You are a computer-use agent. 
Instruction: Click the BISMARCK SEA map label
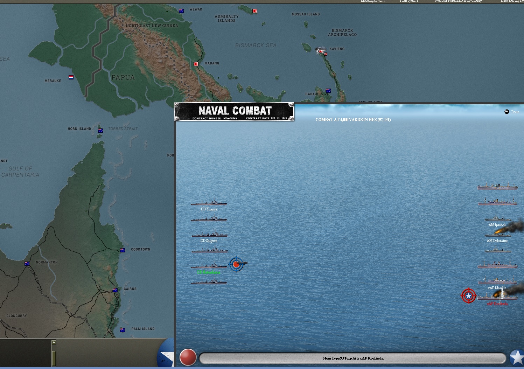click(x=256, y=46)
